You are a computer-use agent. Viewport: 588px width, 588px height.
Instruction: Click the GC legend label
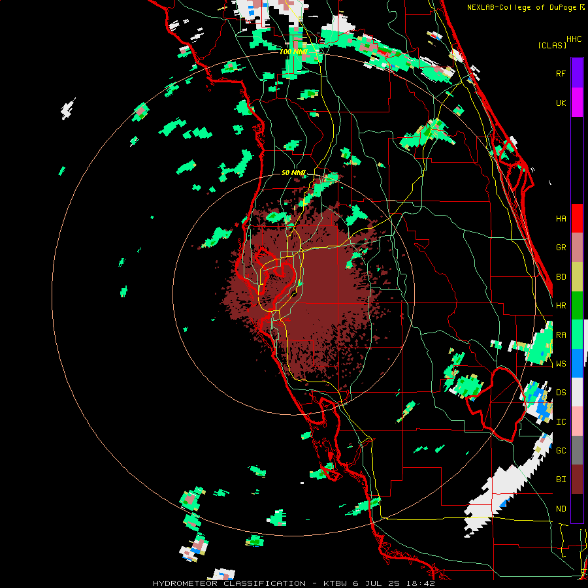click(561, 451)
